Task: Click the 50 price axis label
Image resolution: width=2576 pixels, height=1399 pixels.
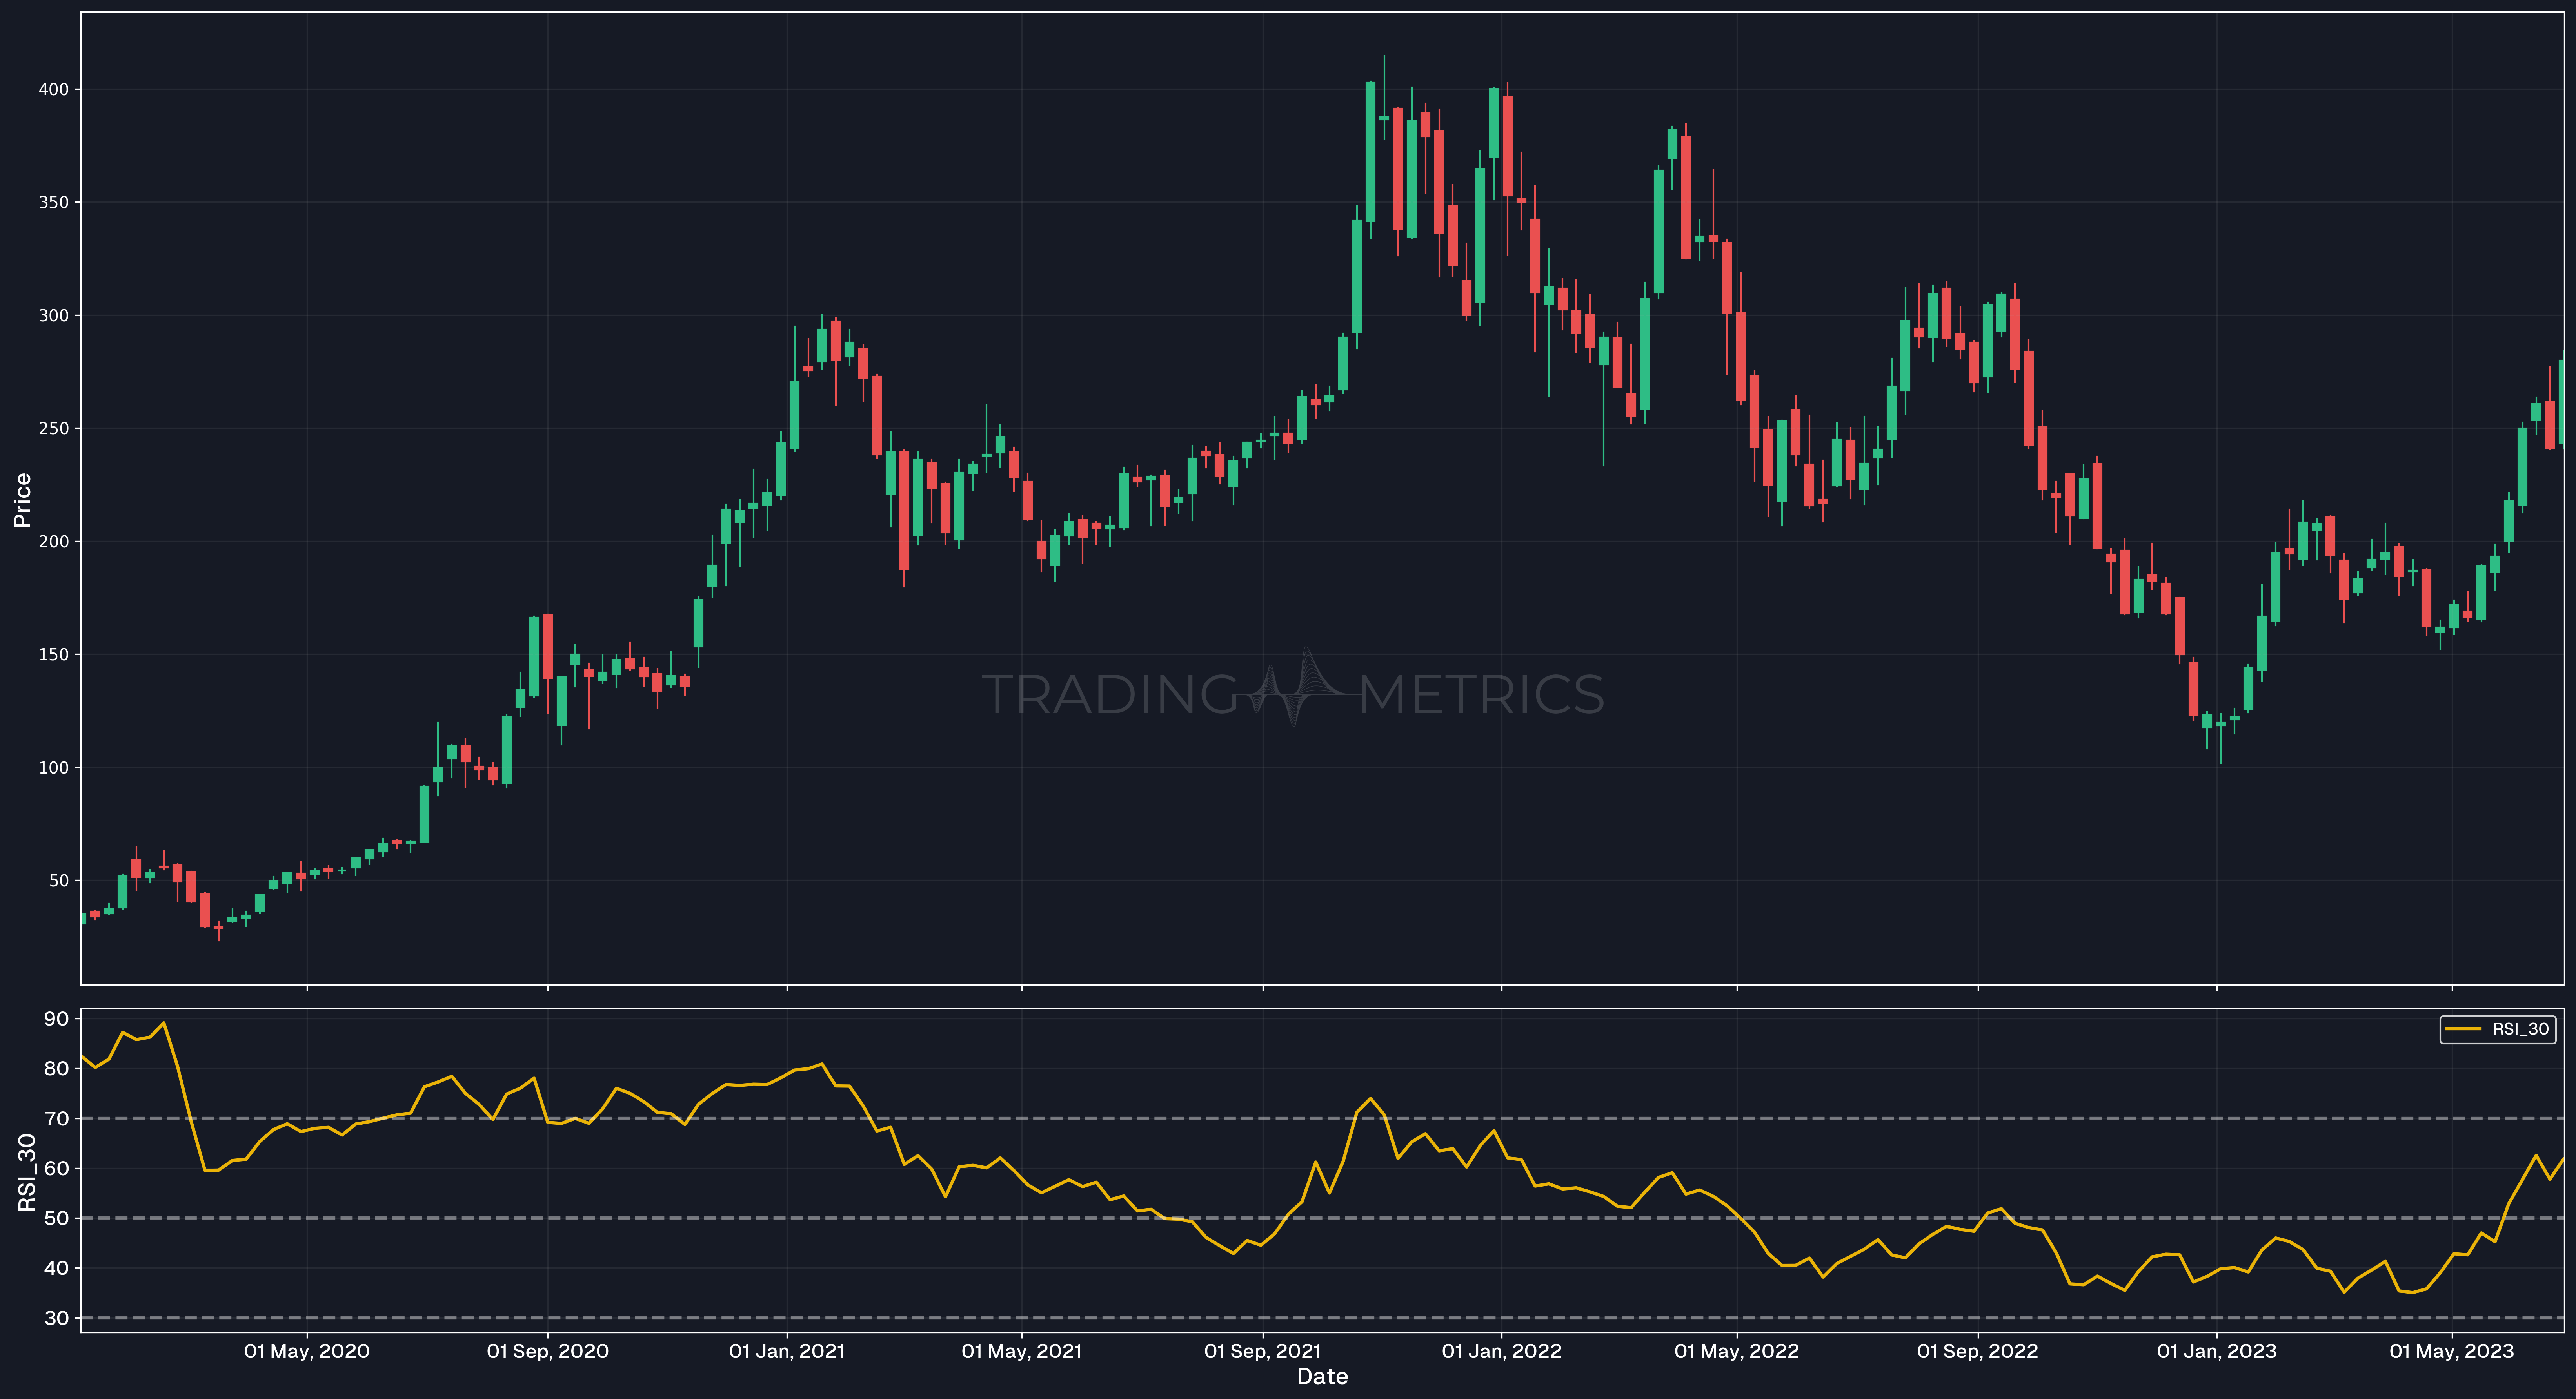Action: (x=59, y=881)
